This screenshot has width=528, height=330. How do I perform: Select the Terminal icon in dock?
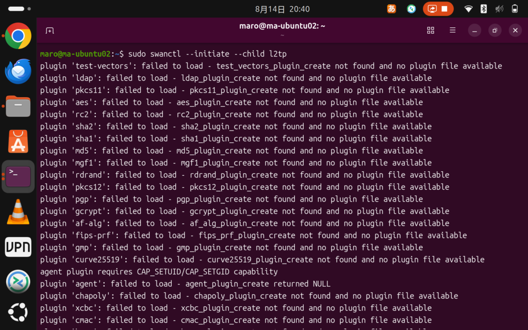pos(18,176)
